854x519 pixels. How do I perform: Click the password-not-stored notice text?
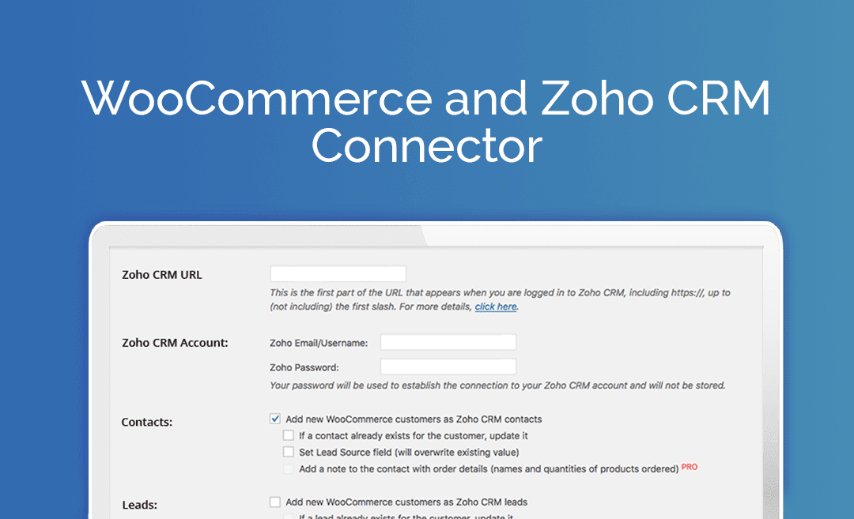pos(497,386)
